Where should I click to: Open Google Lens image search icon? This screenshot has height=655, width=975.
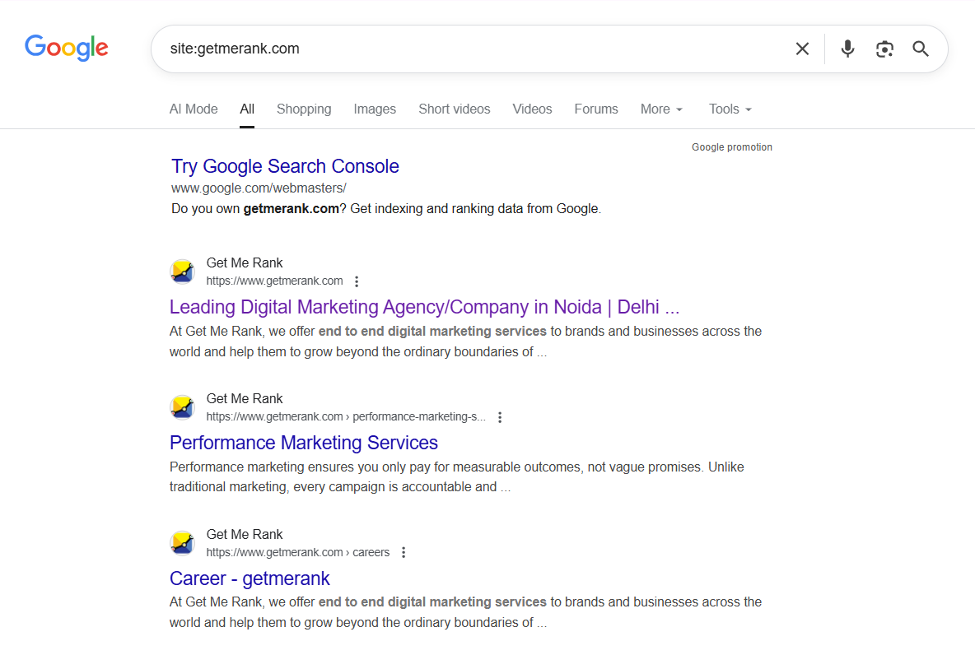pyautogui.click(x=884, y=49)
